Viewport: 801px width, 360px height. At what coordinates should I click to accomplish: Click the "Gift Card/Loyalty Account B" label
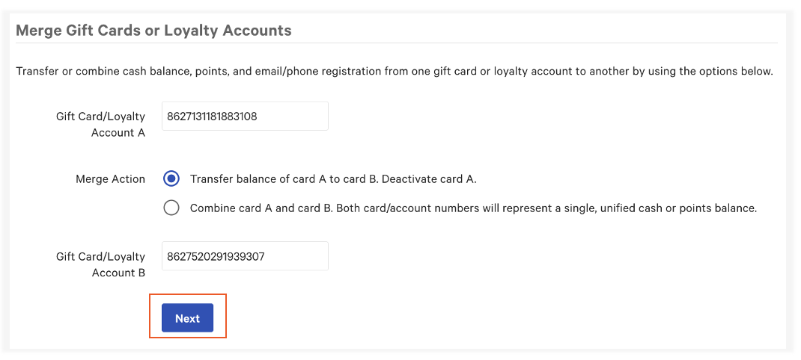point(100,264)
